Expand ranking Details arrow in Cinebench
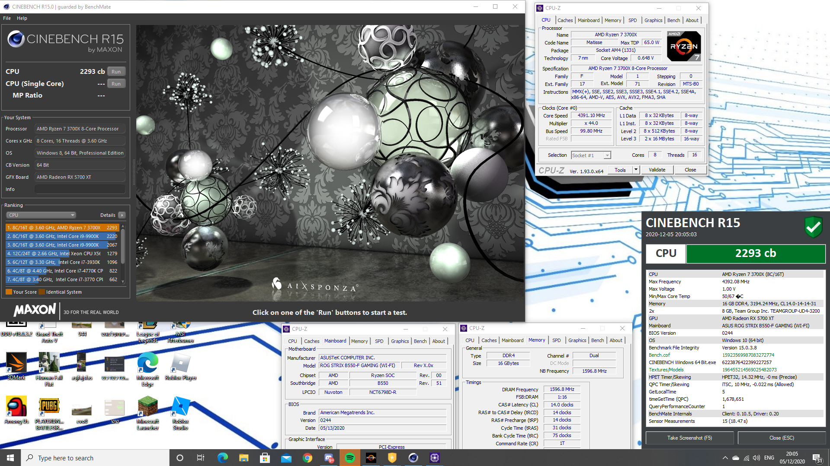830x466 pixels. click(x=122, y=215)
